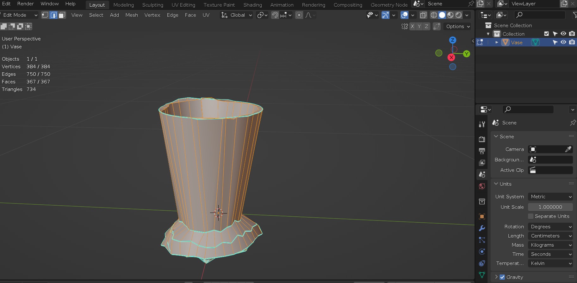Switch to UV Editing workspace tab
The width and height of the screenshot is (577, 283).
click(183, 5)
